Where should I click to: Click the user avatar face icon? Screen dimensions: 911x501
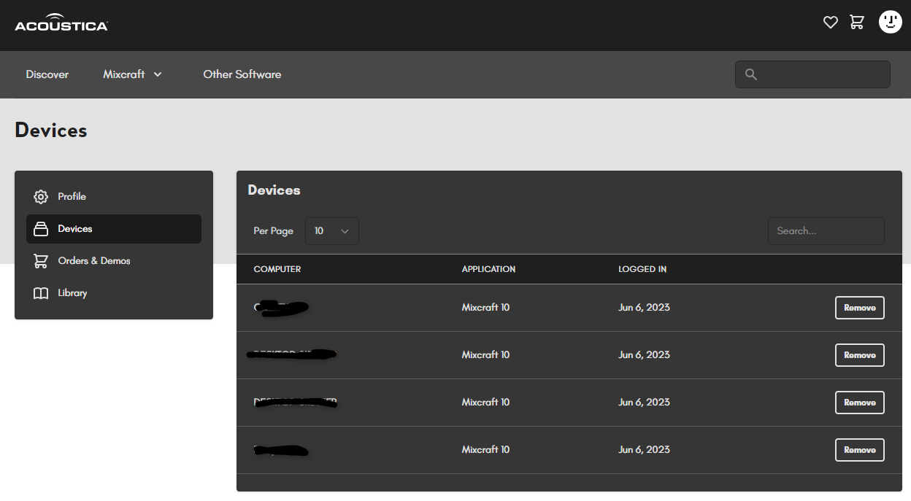(x=891, y=22)
